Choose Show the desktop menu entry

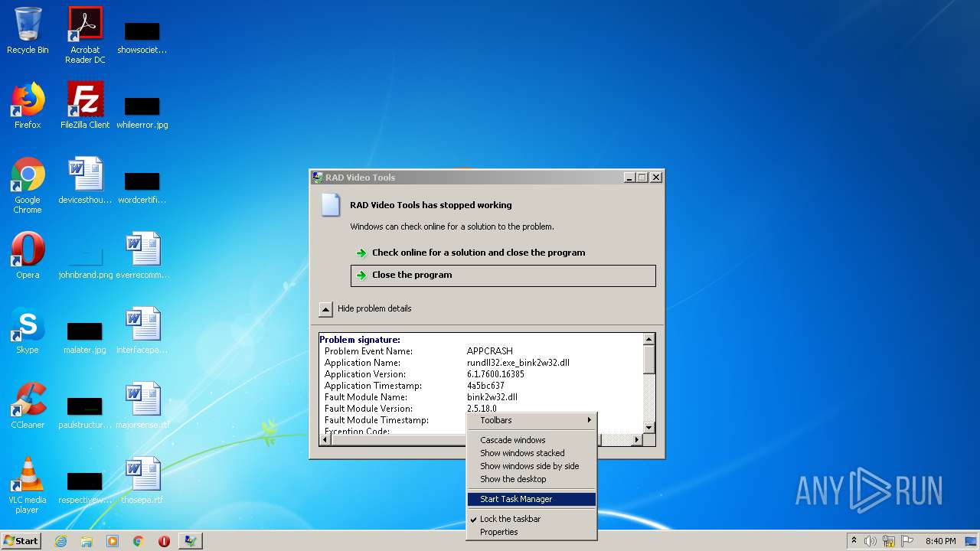(x=531, y=479)
